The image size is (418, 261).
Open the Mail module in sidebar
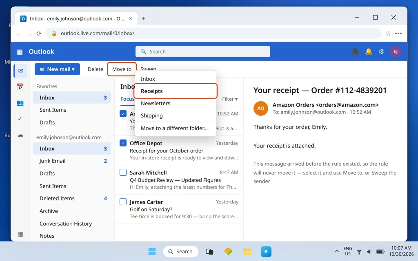click(20, 71)
